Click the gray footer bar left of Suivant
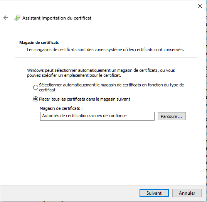Screen dimensions: 207x202 pos(70,193)
